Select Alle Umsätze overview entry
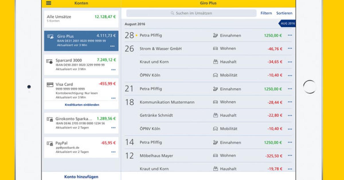The height and width of the screenshot is (180, 344). tap(81, 19)
